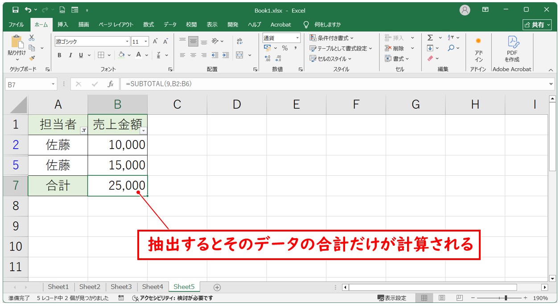Click the percent style icon
Image resolution: width=560 pixels, height=306 pixels.
tap(284, 48)
